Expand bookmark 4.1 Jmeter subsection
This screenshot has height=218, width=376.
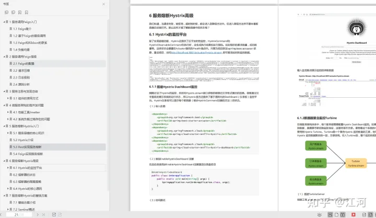click(x=8, y=112)
